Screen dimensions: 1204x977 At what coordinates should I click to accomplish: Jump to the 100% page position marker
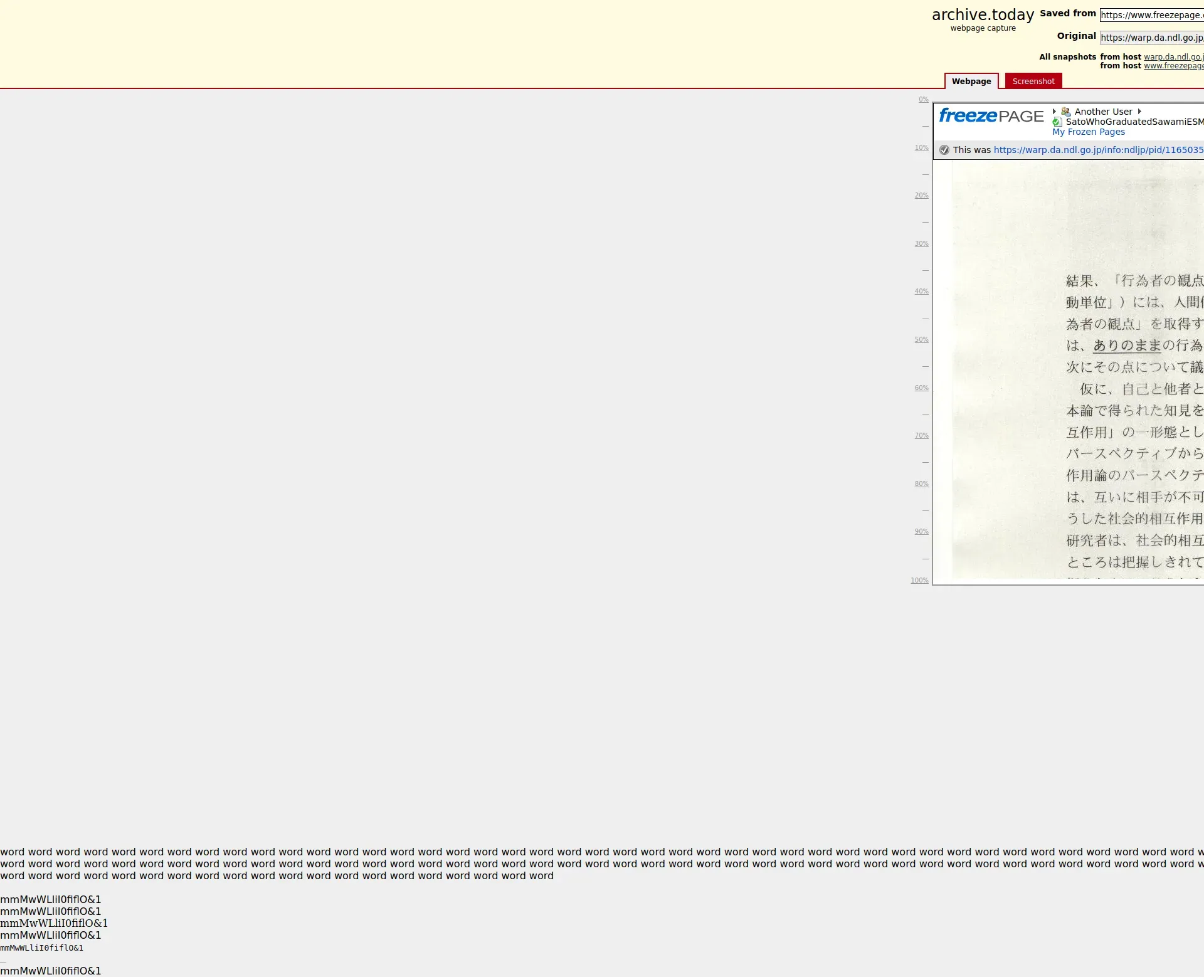919,581
